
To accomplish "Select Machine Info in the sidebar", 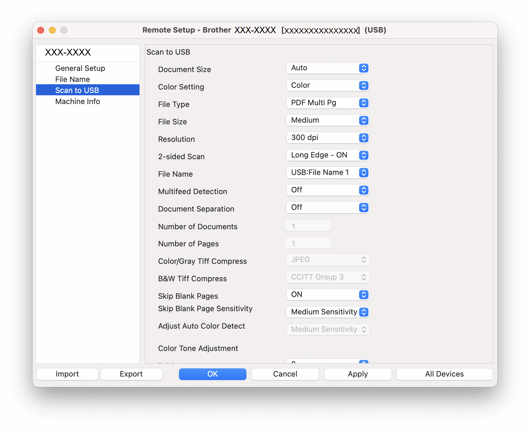I will pyautogui.click(x=88, y=101).
